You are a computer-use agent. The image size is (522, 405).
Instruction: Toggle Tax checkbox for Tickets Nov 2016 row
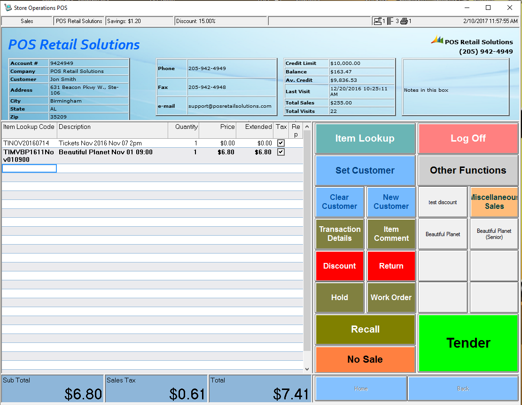(x=281, y=143)
